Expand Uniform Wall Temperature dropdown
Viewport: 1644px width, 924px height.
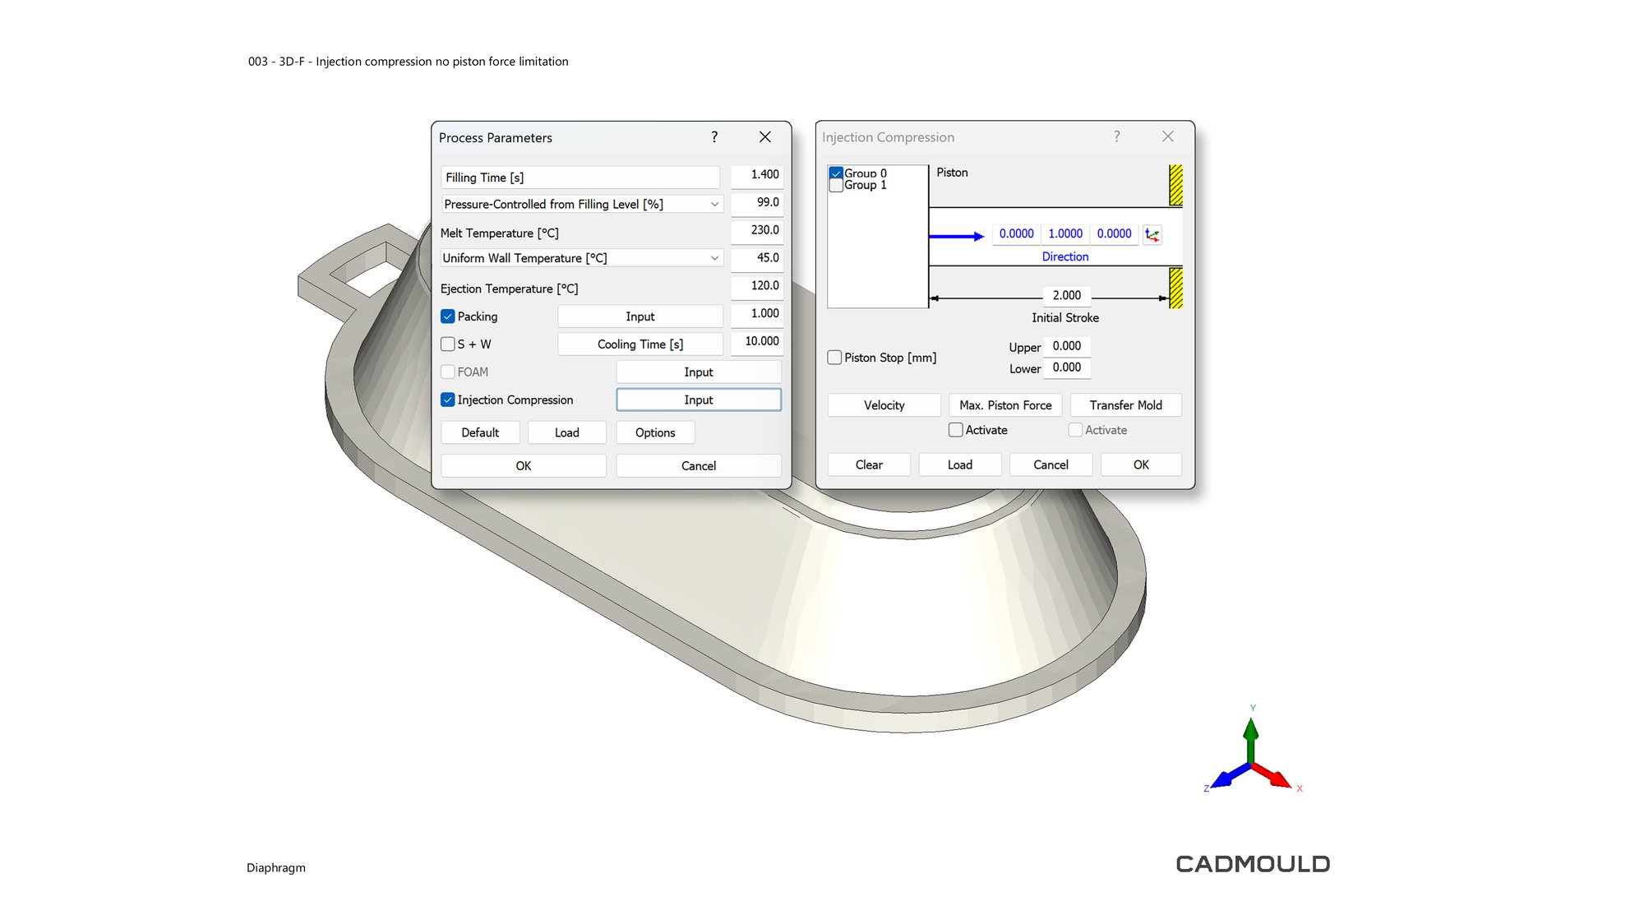[714, 258]
